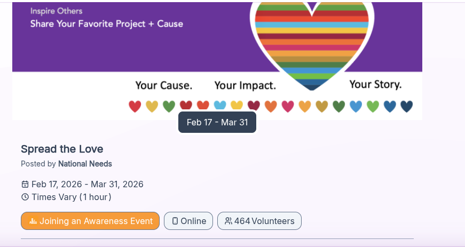Click the Feb 17 - Mar 31 date label
Viewport: 465px width, 247px height.
(x=217, y=123)
